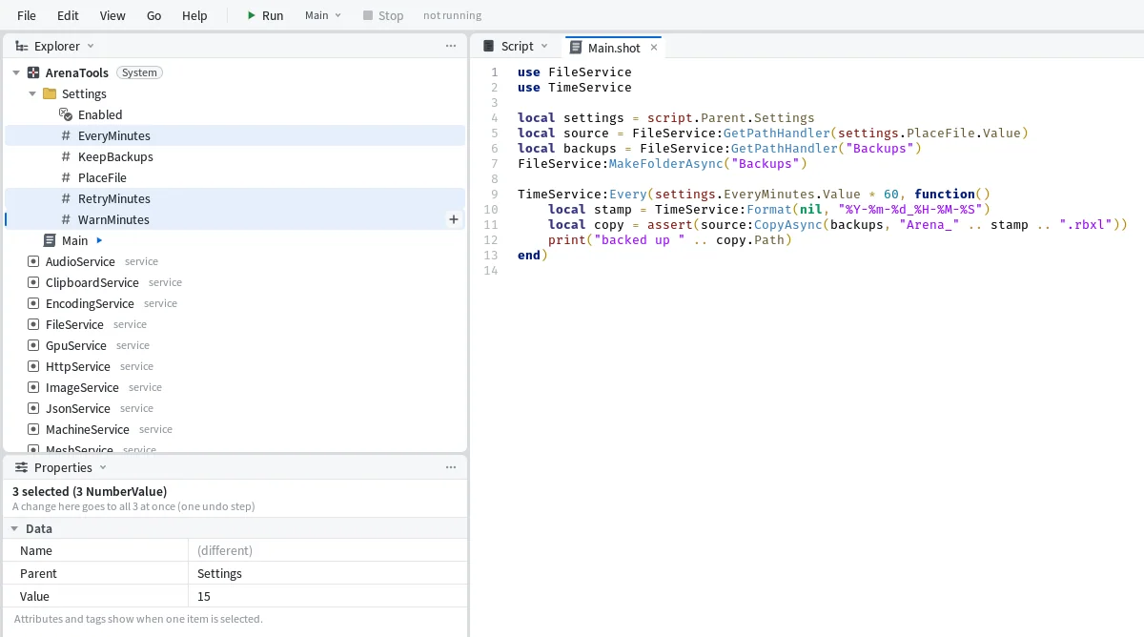Open the Properties panel dropdown
The image size is (1144, 637).
103,467
